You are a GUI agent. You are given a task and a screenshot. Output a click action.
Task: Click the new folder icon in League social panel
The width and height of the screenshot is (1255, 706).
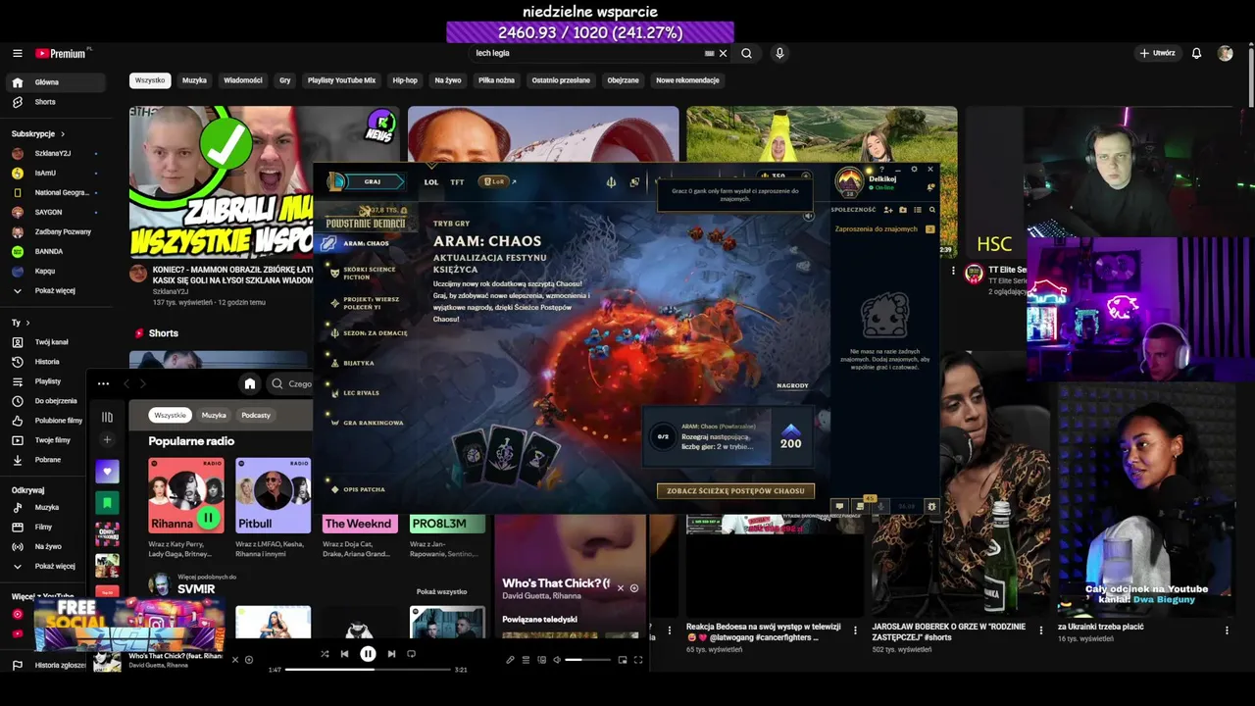click(x=903, y=210)
